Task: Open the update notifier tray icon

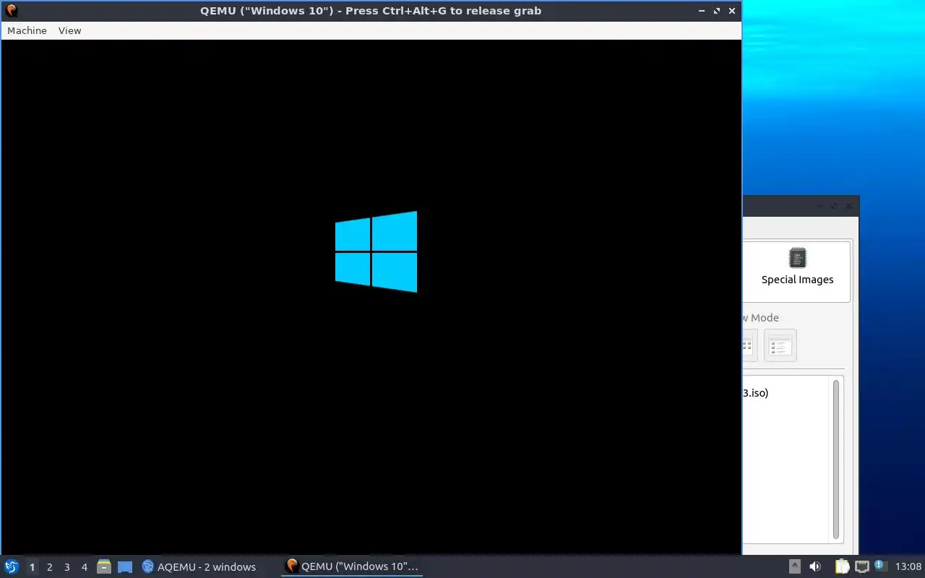Action: tap(880, 566)
